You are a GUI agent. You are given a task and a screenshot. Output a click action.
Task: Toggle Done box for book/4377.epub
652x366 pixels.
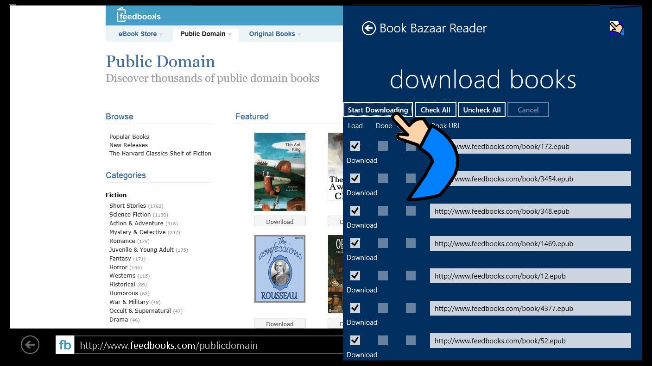[x=383, y=308]
